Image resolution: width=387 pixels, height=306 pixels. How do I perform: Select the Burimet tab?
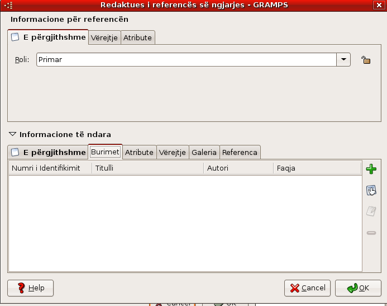(105, 152)
